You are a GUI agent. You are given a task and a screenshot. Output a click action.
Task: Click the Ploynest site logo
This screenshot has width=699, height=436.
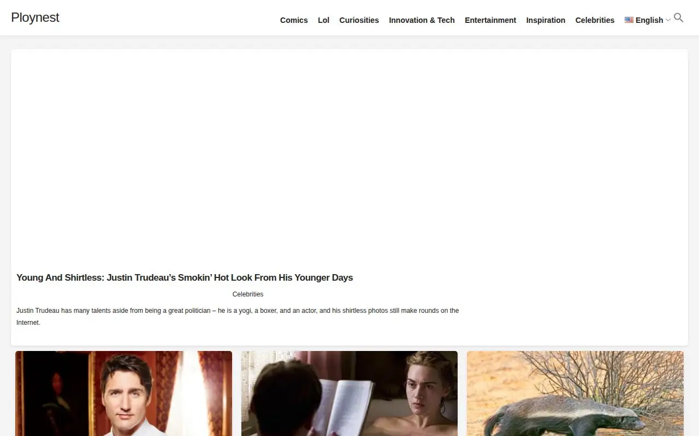(35, 17)
